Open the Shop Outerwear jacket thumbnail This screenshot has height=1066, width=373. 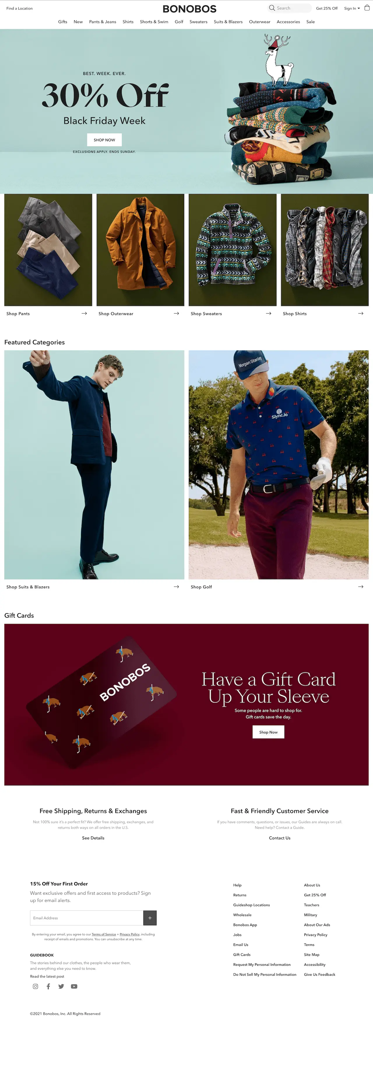coord(140,250)
